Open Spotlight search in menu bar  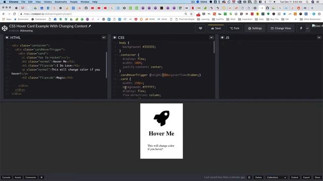[307, 2]
